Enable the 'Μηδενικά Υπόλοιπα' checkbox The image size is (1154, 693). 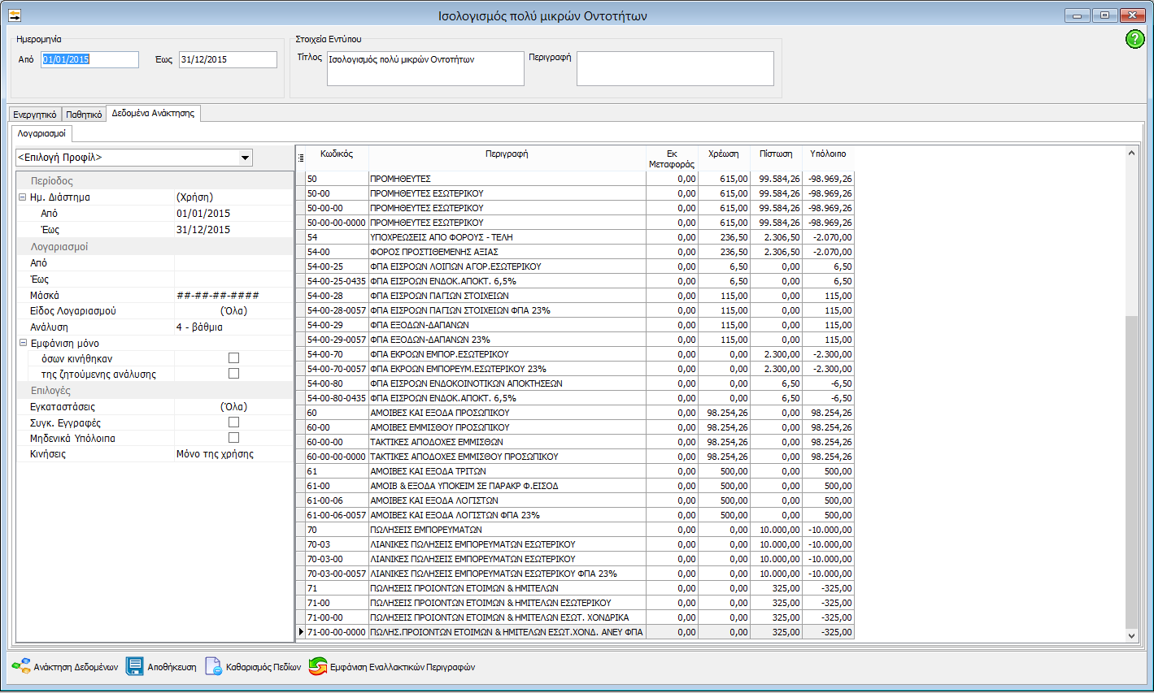click(x=233, y=438)
